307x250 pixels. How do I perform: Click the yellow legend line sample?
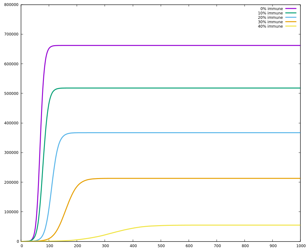[291, 26]
